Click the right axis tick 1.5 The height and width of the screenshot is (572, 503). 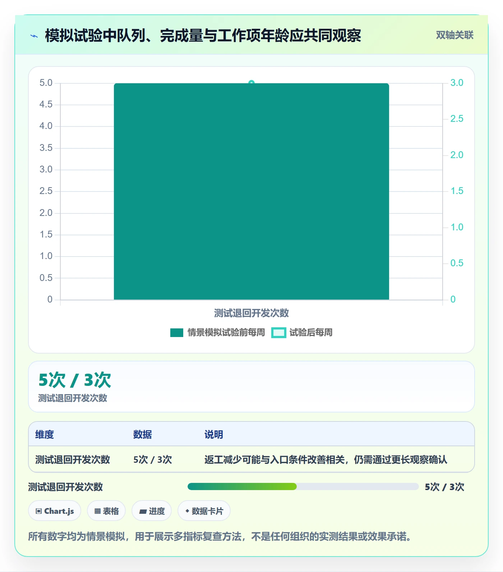coord(457,191)
